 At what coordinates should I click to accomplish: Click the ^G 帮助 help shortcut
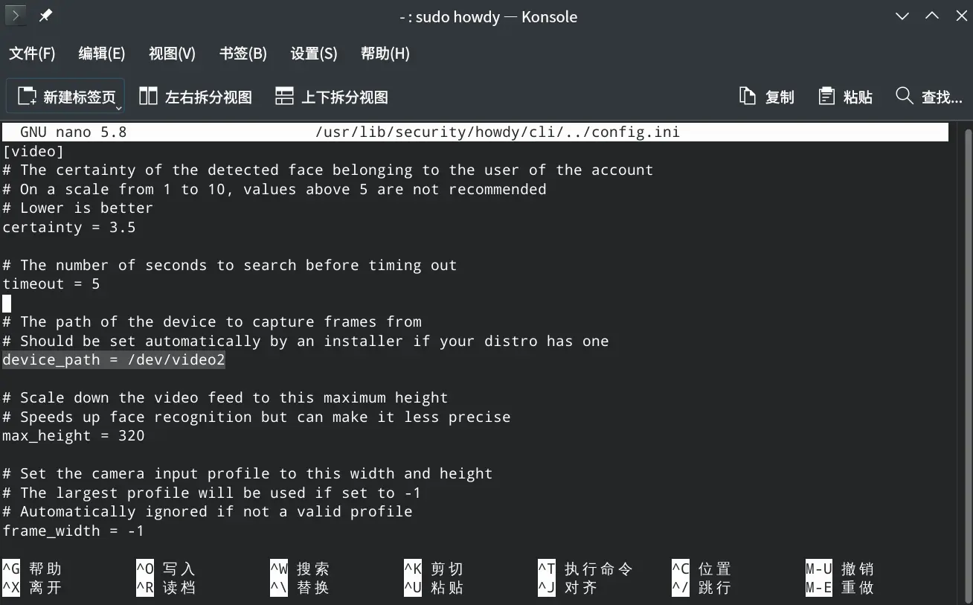point(32,569)
